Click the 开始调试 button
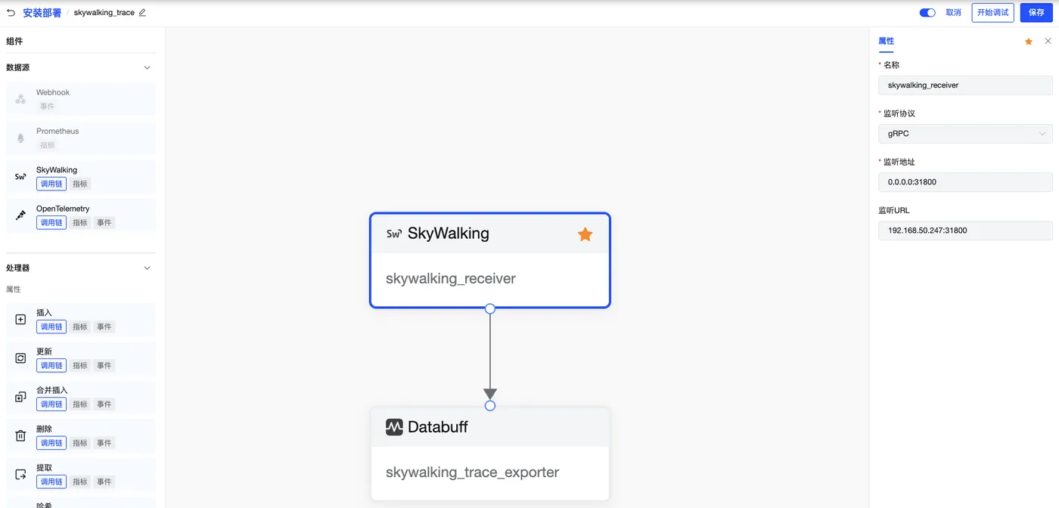This screenshot has width=1059, height=508. pyautogui.click(x=992, y=13)
